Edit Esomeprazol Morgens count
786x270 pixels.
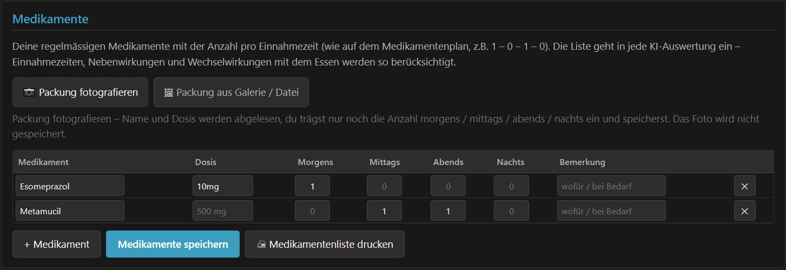pyautogui.click(x=312, y=186)
